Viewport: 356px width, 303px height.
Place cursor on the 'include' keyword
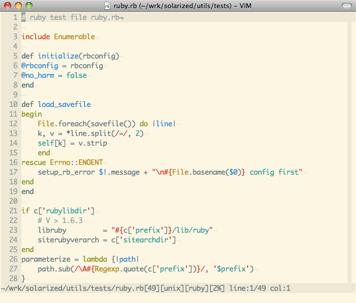[36, 37]
